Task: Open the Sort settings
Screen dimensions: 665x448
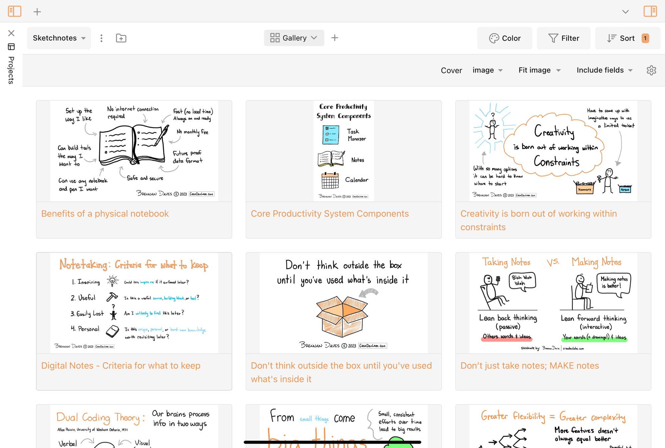Action: click(x=628, y=38)
